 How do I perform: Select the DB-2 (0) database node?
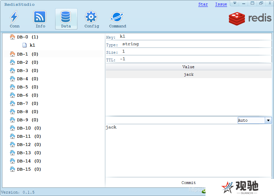click(27, 62)
